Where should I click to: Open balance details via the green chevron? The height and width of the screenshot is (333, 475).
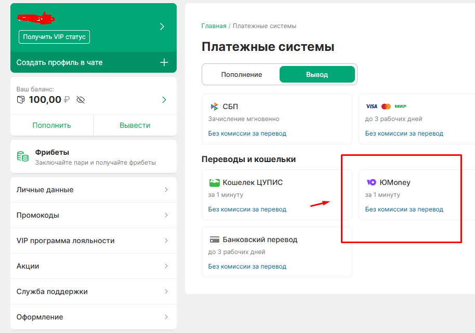[x=164, y=100]
